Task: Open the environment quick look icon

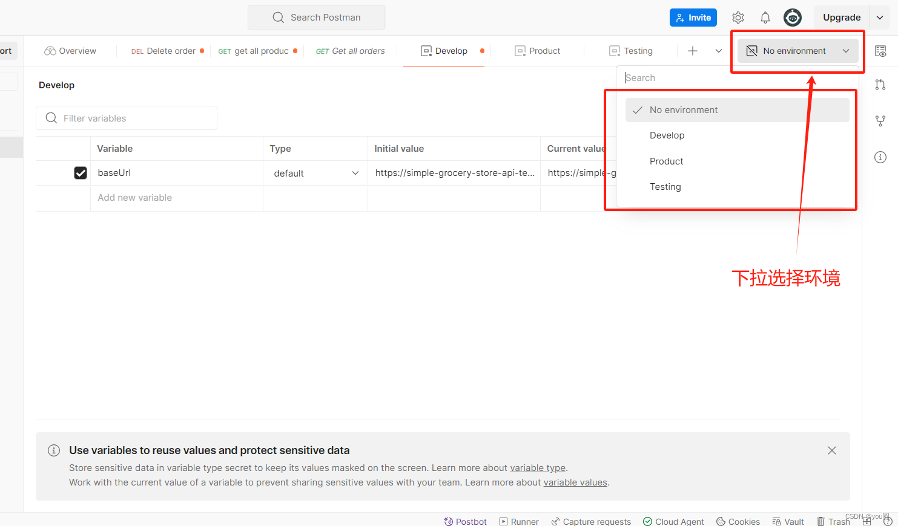Action: tap(880, 51)
